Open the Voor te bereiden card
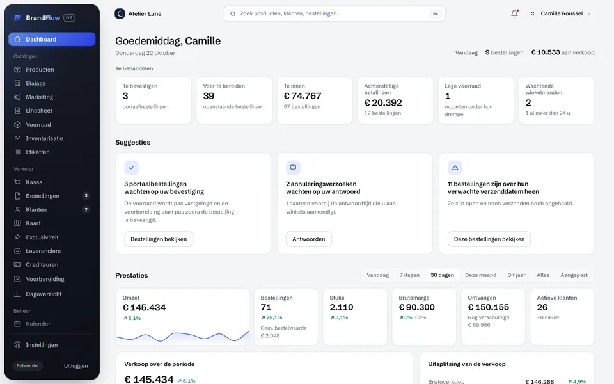Viewport: 614px width, 384px height. pyautogui.click(x=234, y=100)
